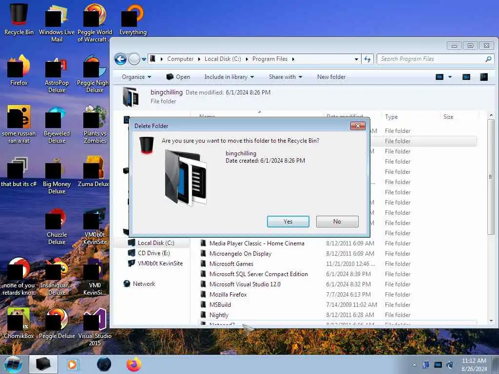Select the Microangelo On Display folder
Image resolution: width=499 pixels, height=374 pixels.
(x=240, y=253)
